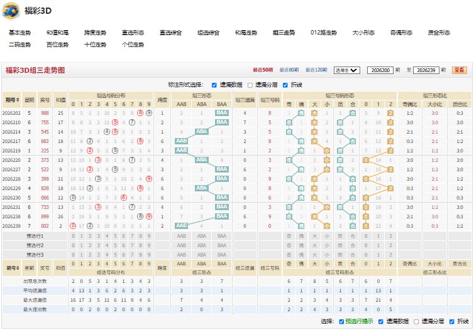The height and width of the screenshot is (330, 474).
Task: Select BAA in 预选行3 row
Action: (x=222, y=255)
